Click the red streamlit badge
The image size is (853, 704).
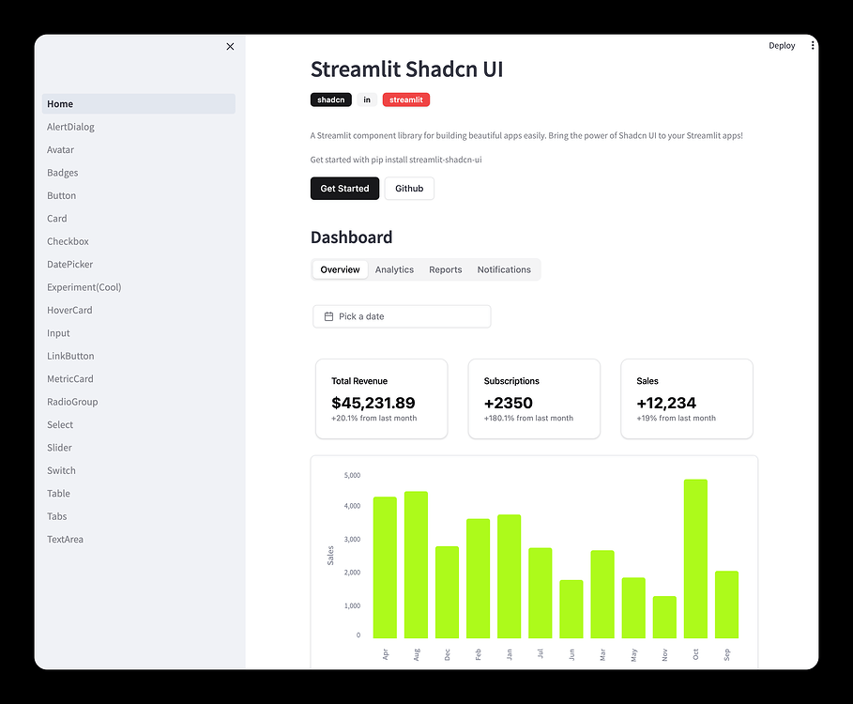point(405,99)
